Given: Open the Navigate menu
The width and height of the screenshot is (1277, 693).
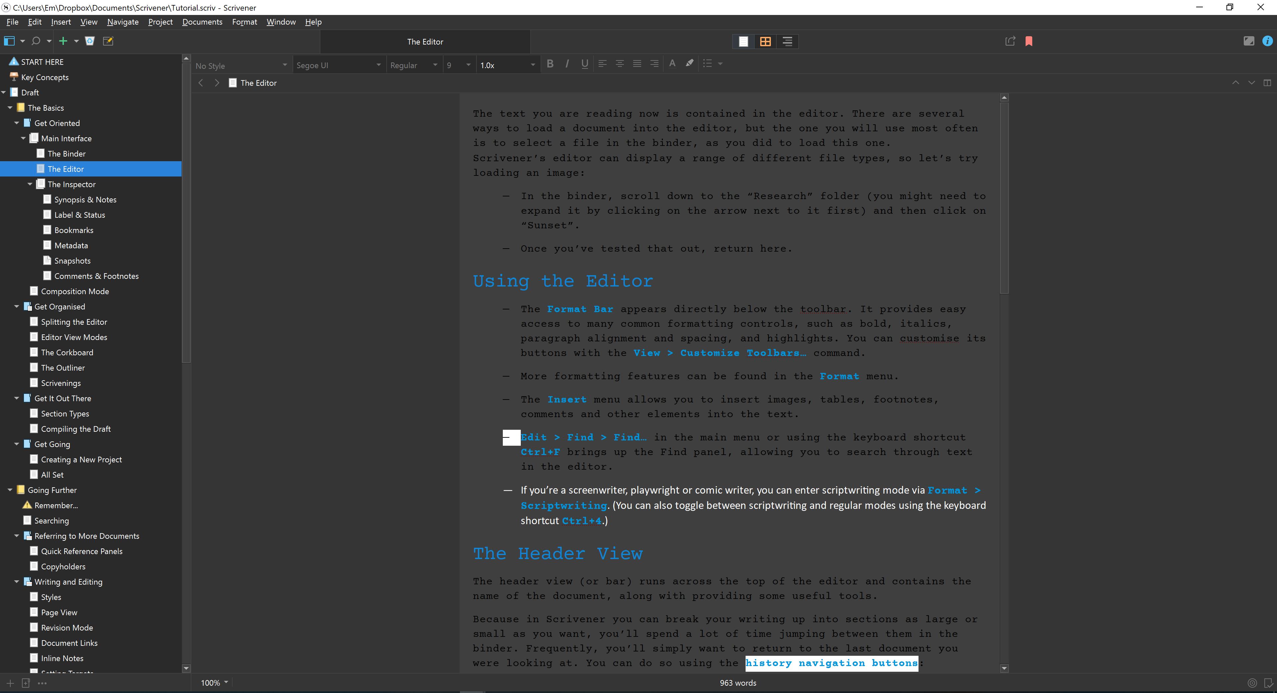Looking at the screenshot, I should pyautogui.click(x=122, y=22).
